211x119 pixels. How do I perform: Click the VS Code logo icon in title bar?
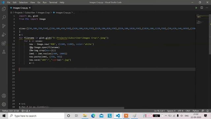pos(3,2)
